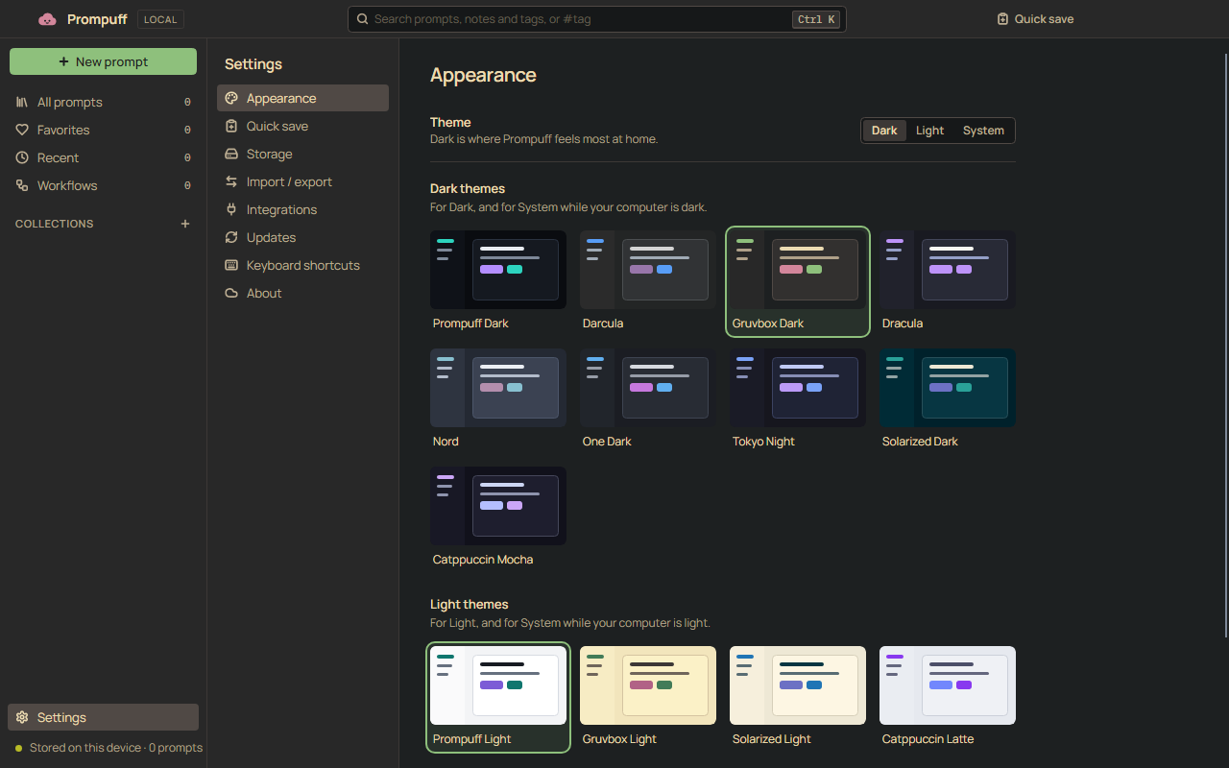Click the search magnifier icon
The height and width of the screenshot is (768, 1229).
(x=362, y=19)
